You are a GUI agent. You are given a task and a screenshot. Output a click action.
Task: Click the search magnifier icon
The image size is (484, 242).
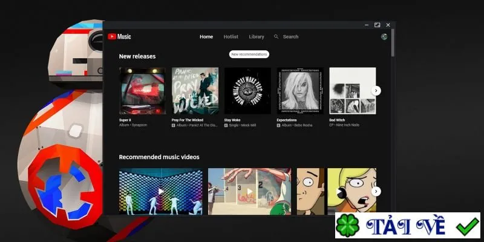point(276,37)
